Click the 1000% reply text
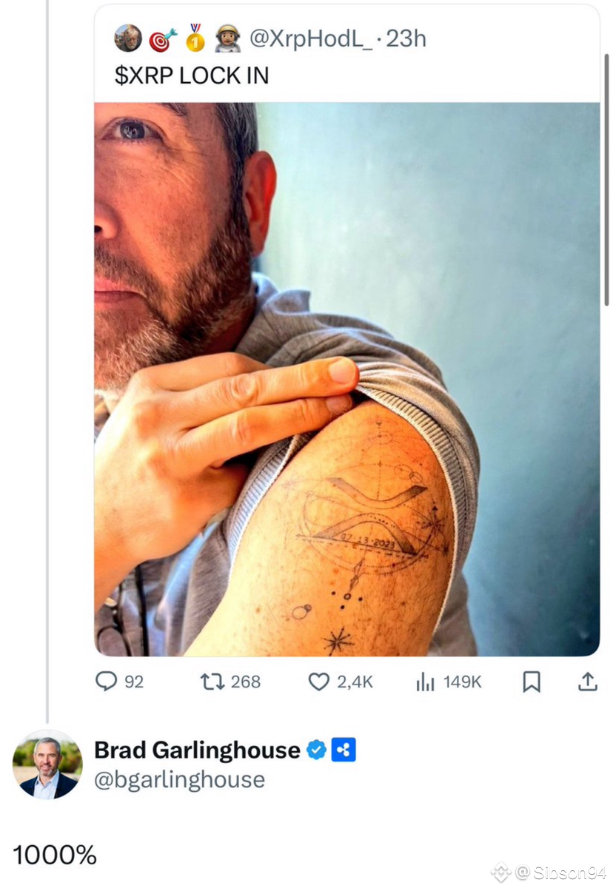Screen dimensions: 613x891 55,855
